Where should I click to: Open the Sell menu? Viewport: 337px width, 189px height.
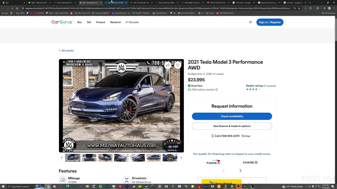pyautogui.click(x=89, y=22)
